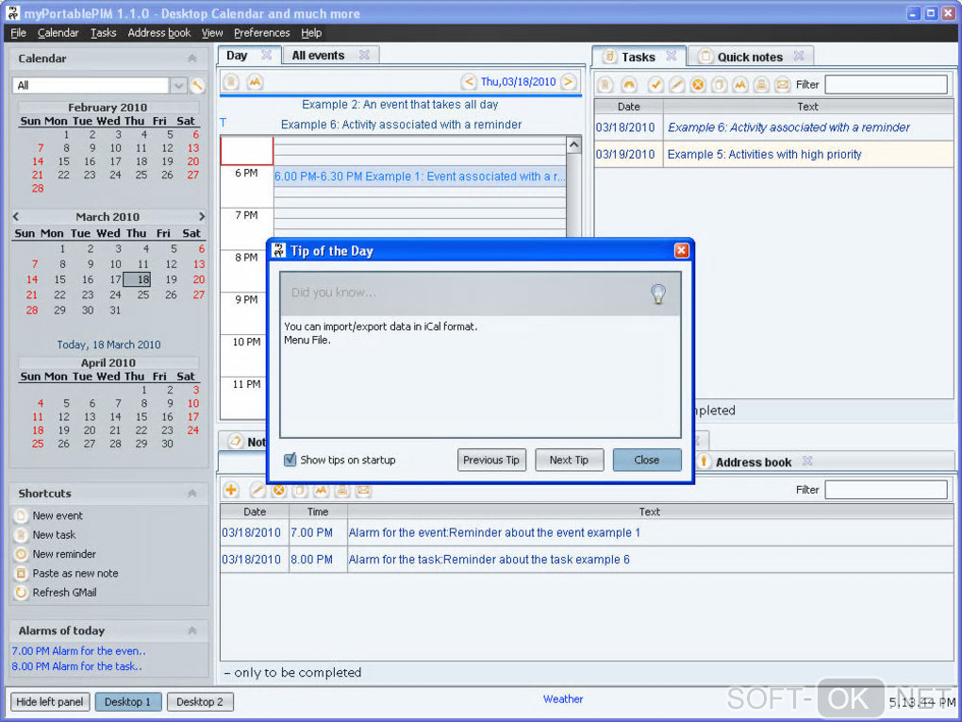Image resolution: width=962 pixels, height=722 pixels.
Task: Go to previous day with left arrow
Action: point(469,81)
